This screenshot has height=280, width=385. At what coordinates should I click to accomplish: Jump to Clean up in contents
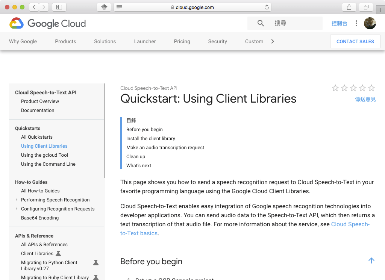(136, 157)
